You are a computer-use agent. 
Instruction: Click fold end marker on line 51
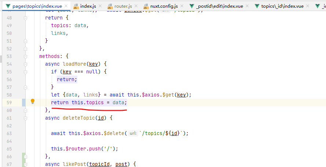click(25, 41)
